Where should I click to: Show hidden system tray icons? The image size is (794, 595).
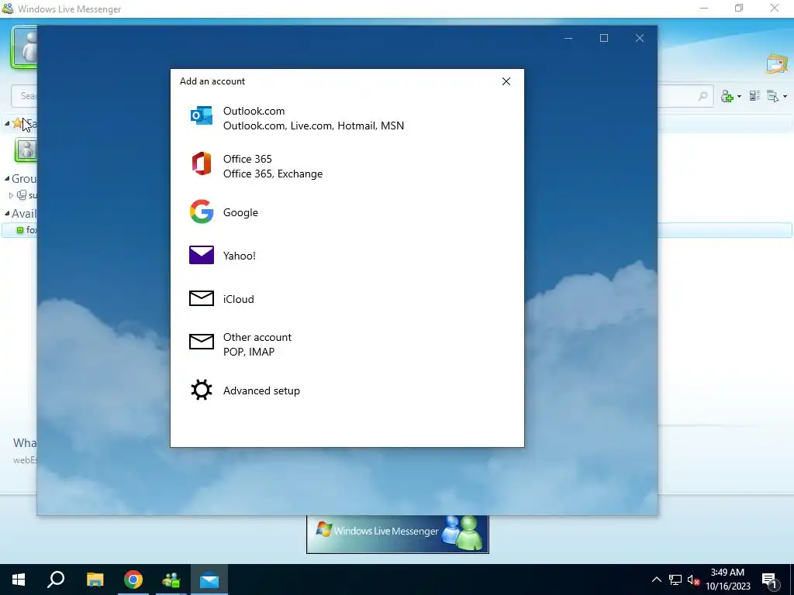(656, 580)
